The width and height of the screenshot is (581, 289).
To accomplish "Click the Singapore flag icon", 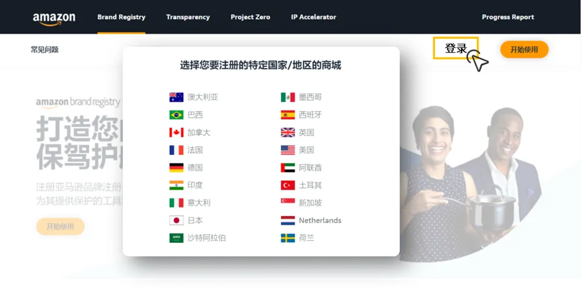I will click(x=288, y=201).
